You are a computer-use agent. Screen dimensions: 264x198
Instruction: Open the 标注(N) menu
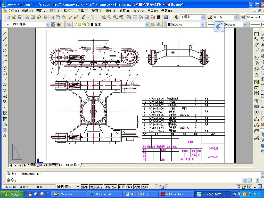point(111,11)
